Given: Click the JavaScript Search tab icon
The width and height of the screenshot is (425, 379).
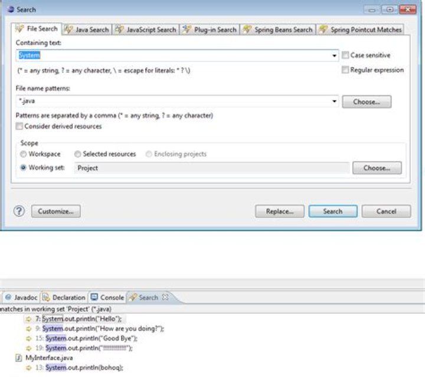Looking at the screenshot, I should coord(119,29).
